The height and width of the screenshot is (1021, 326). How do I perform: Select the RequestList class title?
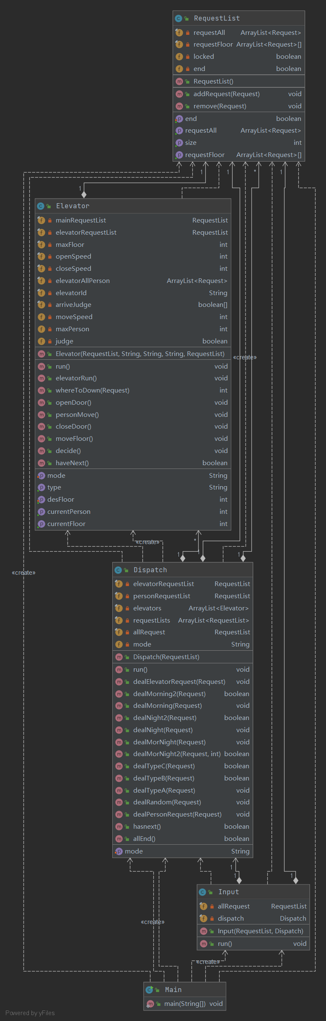(217, 18)
